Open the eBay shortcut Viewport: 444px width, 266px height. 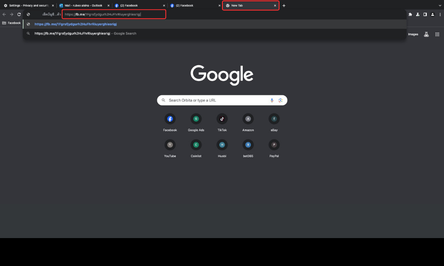274,123
